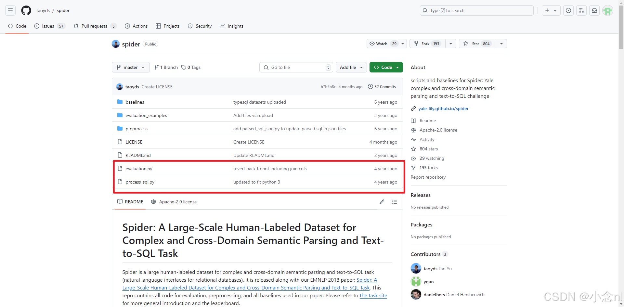Click Apache-2.0 license in About sidebar
The image size is (624, 307).
tap(438, 130)
